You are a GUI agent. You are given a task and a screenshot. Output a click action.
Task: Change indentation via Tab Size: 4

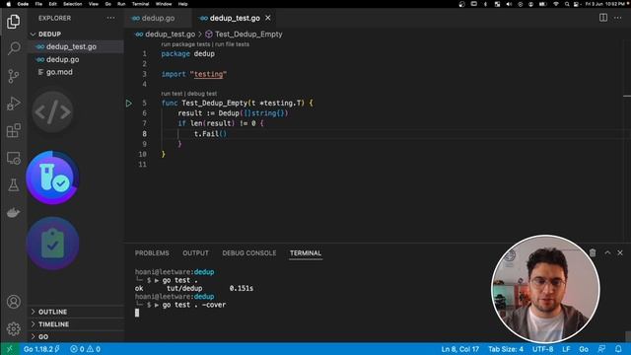(506, 349)
